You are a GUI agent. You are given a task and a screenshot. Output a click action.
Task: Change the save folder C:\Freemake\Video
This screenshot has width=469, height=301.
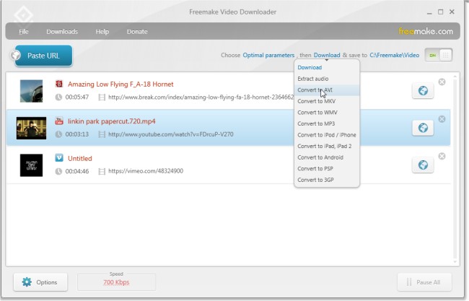394,55
